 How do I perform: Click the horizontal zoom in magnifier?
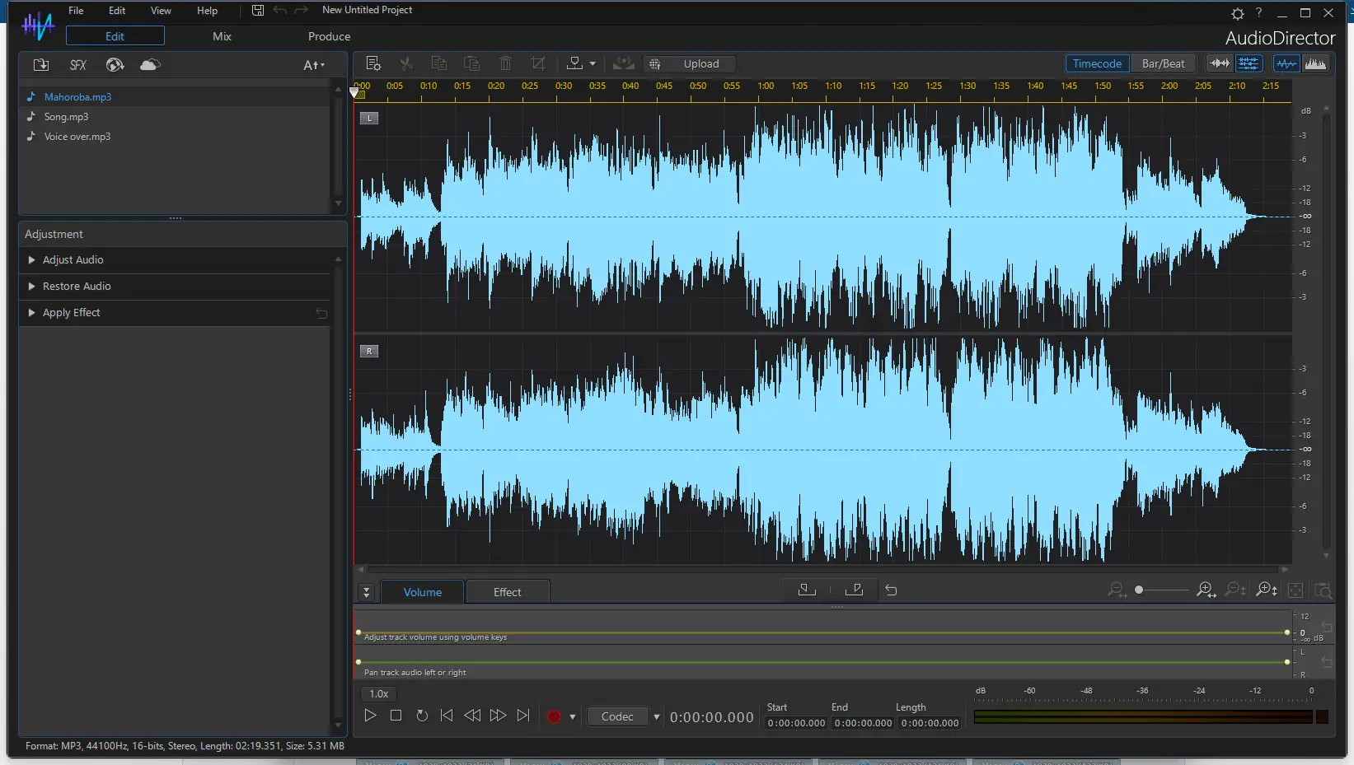point(1206,590)
